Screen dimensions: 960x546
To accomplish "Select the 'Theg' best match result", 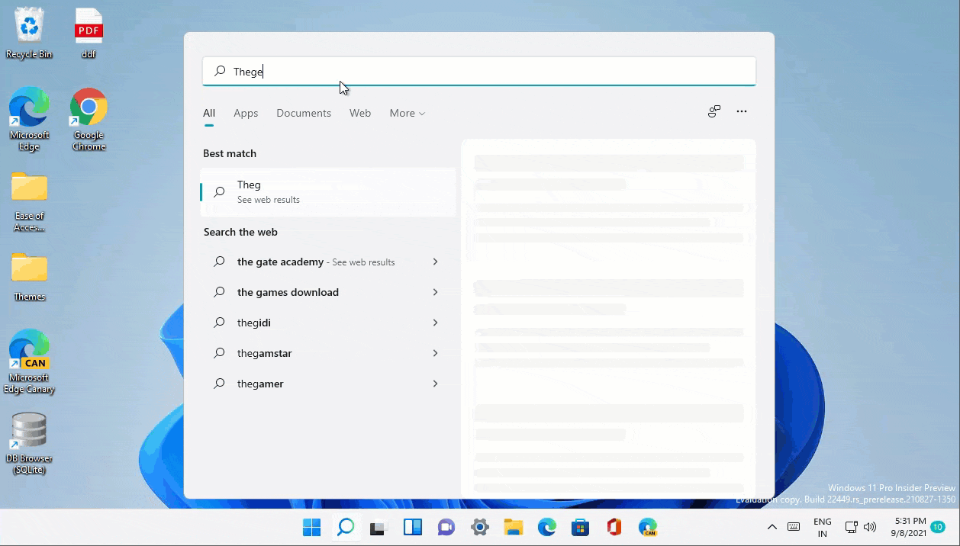I will pos(328,191).
